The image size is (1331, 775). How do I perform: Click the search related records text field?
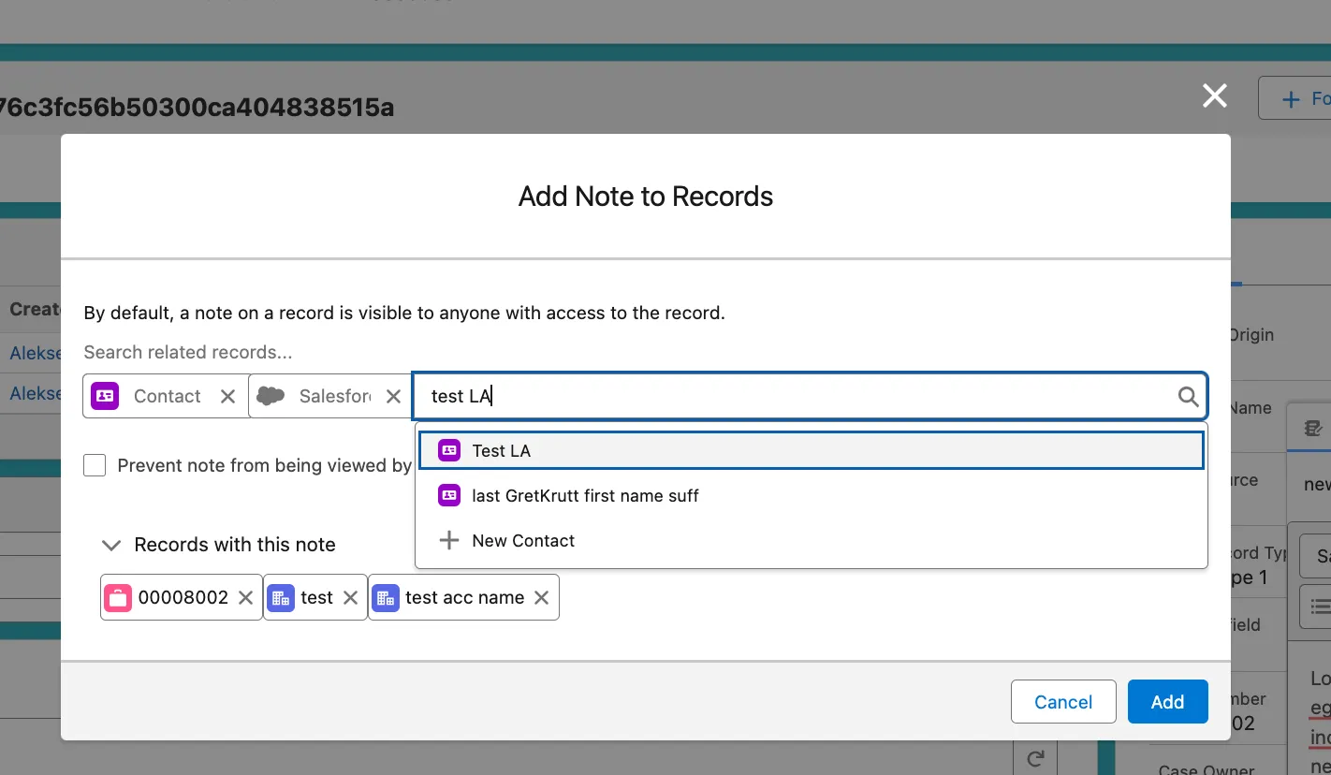[x=796, y=397]
